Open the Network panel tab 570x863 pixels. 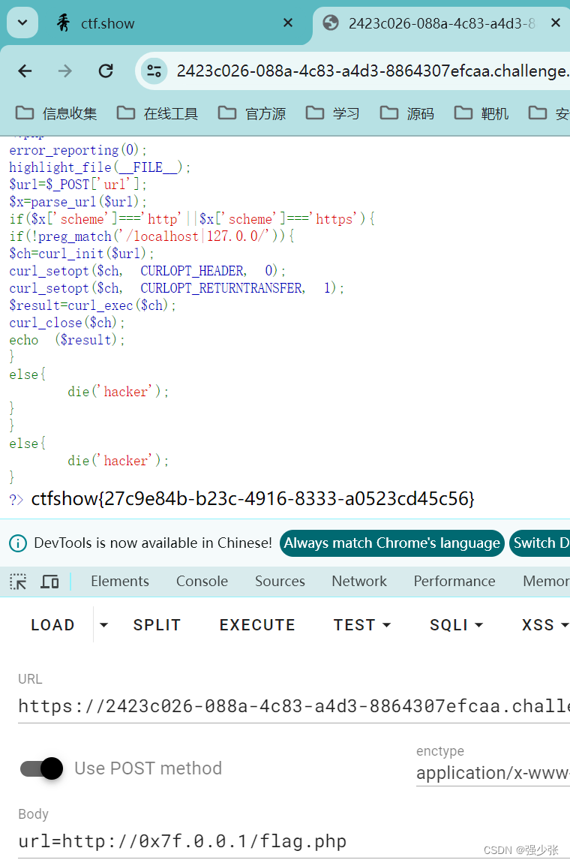pyautogui.click(x=359, y=581)
